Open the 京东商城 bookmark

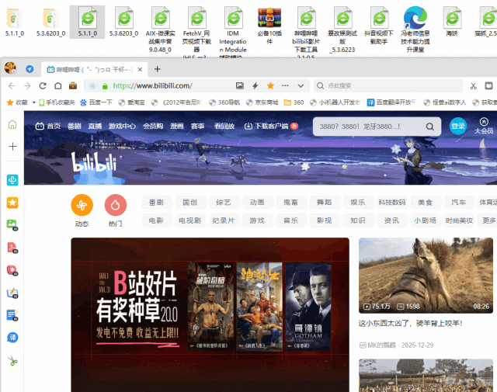262,102
